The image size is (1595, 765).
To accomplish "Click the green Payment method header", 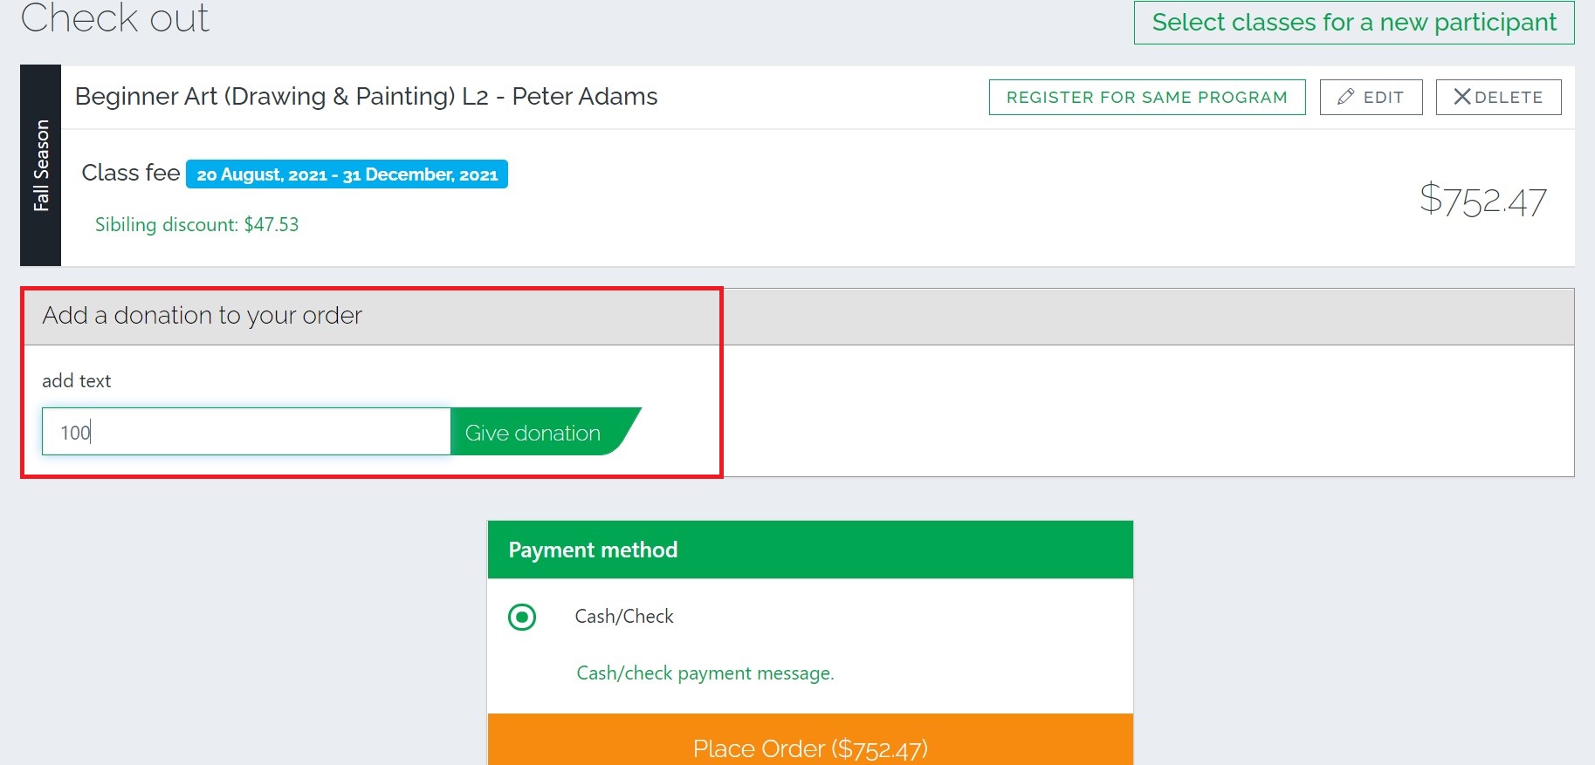I will [x=810, y=550].
